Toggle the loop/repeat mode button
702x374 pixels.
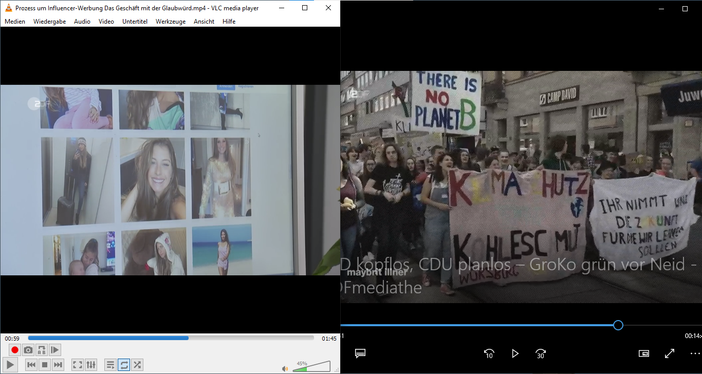(x=124, y=365)
